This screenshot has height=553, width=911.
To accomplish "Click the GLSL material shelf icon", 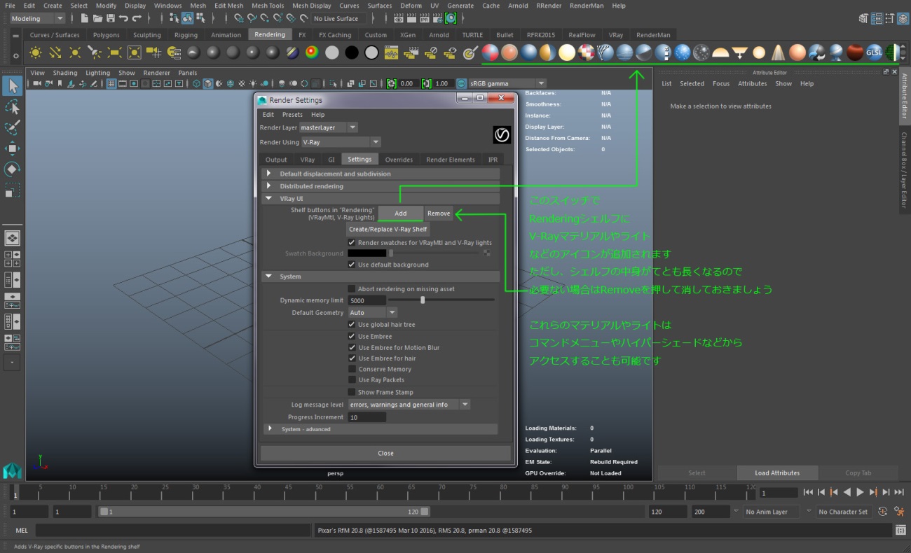I will [874, 52].
